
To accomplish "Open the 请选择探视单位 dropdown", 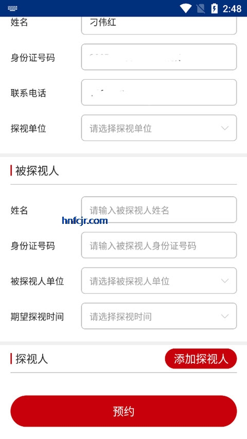I will (159, 128).
